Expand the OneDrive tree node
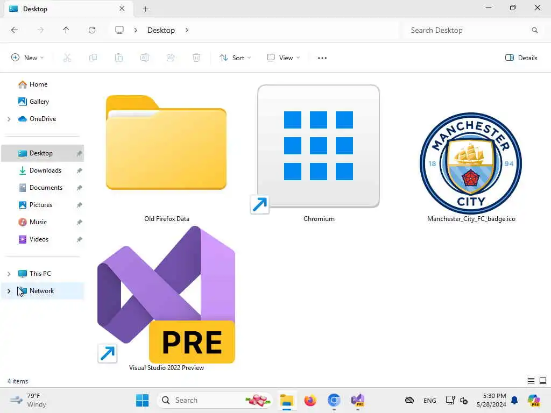 pyautogui.click(x=9, y=119)
